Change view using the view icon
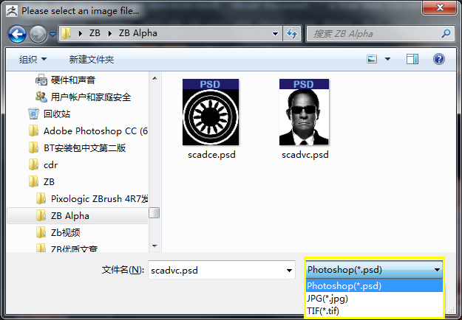The width and height of the screenshot is (462, 320). [372, 59]
